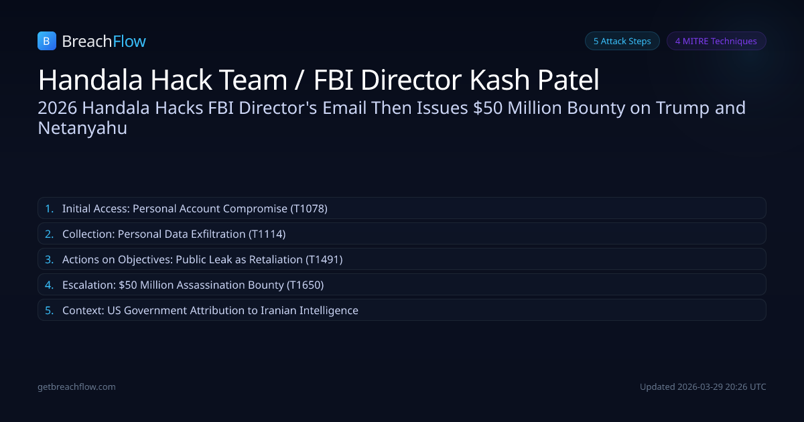Open the Initial Access step row

click(x=401, y=208)
